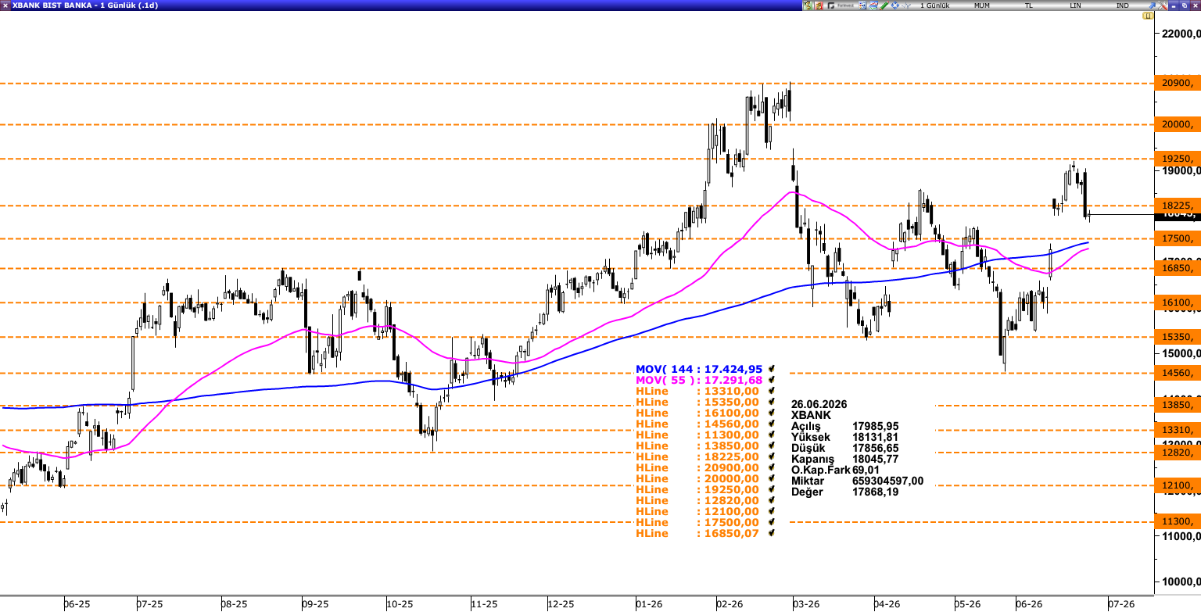The height and width of the screenshot is (612, 1201).
Task: Toggle the MOV(55) indicator checkmark
Action: pyautogui.click(x=771, y=380)
